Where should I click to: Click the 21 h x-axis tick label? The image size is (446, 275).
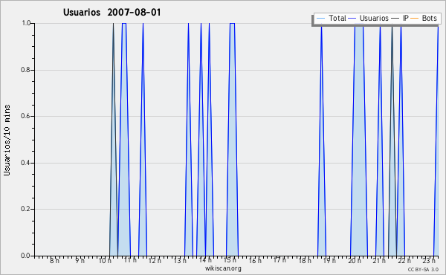(x=379, y=260)
